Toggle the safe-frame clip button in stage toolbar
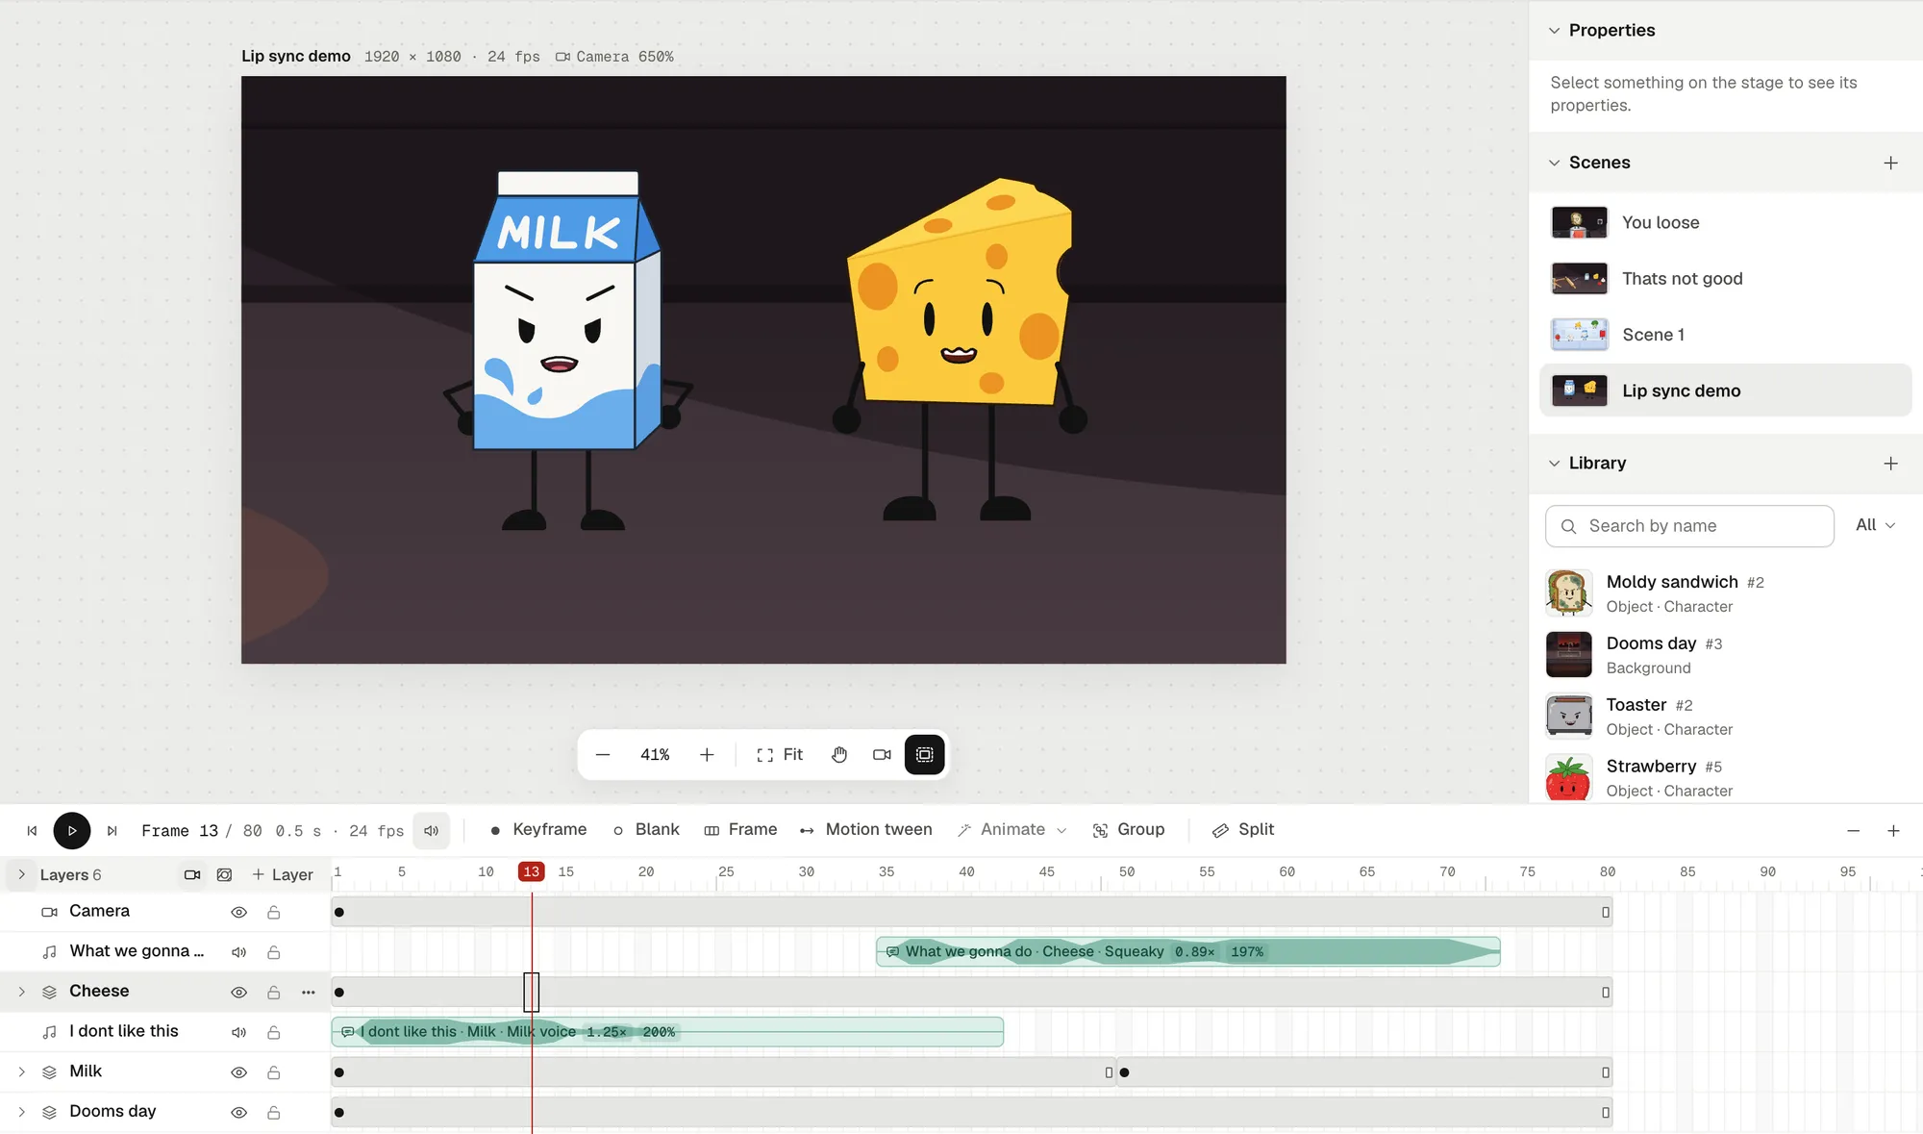The width and height of the screenshot is (1923, 1134). (925, 754)
